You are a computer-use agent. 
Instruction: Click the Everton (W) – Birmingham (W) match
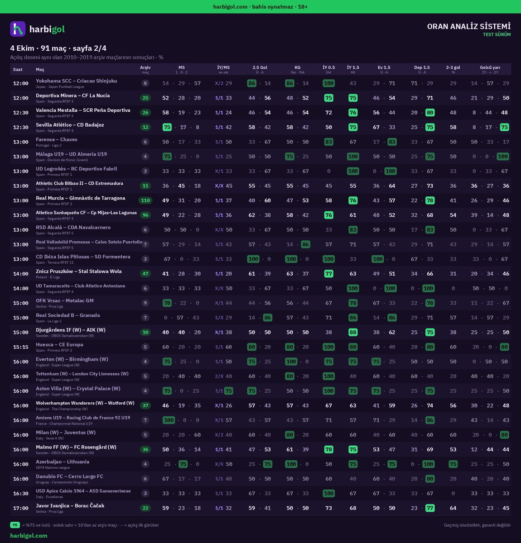(72, 359)
